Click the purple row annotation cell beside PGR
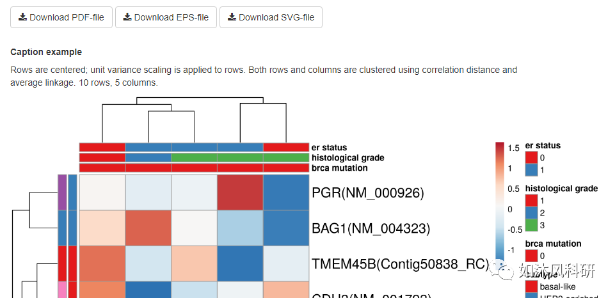The height and width of the screenshot is (298, 615). point(62,192)
